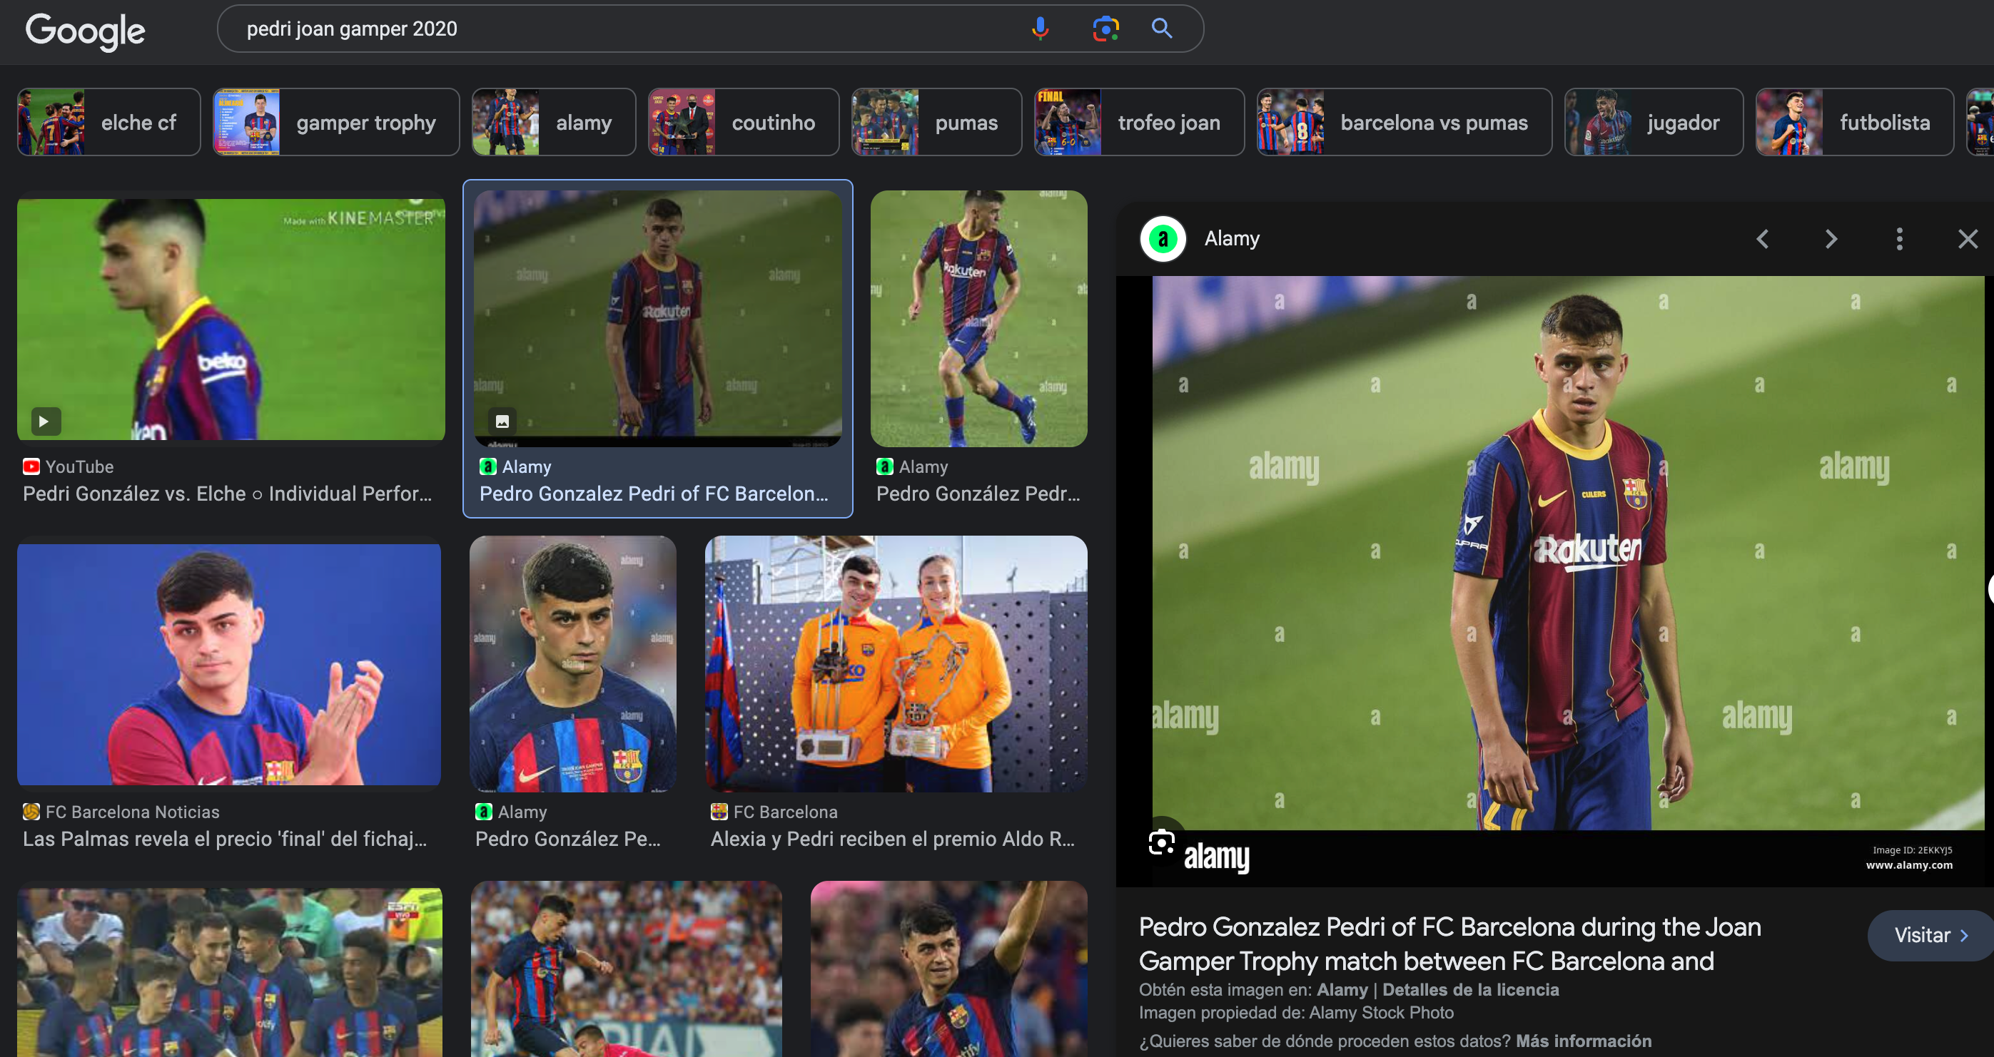Click the magnifying glass search button

click(x=1161, y=29)
